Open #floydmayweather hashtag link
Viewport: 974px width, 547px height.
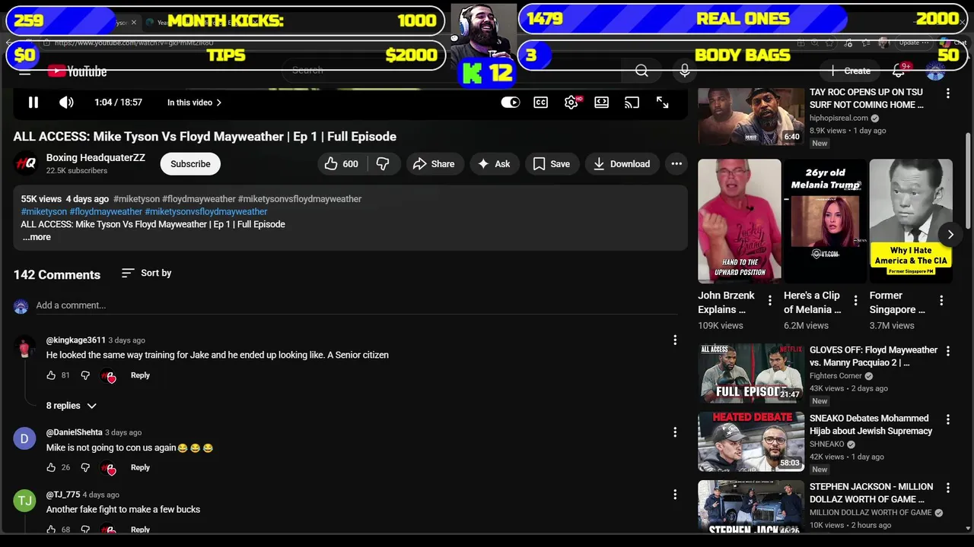click(106, 212)
